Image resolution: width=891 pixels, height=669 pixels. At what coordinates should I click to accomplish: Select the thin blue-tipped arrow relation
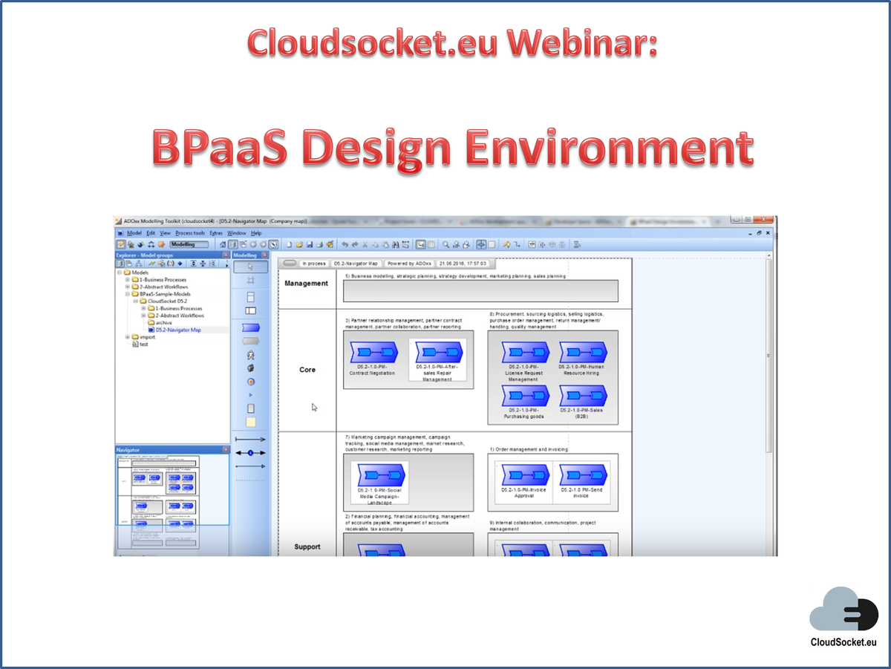click(x=251, y=466)
